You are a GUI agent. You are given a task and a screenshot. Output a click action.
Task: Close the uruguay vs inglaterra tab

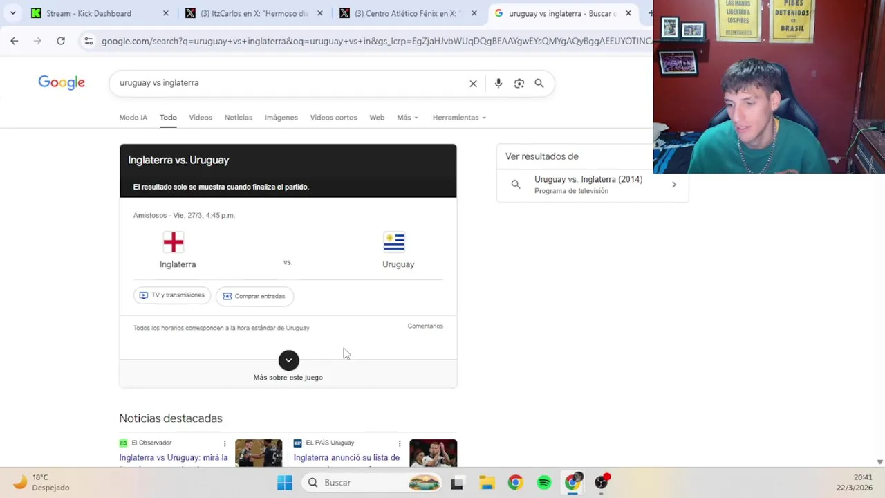click(x=628, y=13)
